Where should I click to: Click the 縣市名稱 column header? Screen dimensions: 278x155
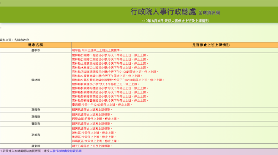pos(36,45)
